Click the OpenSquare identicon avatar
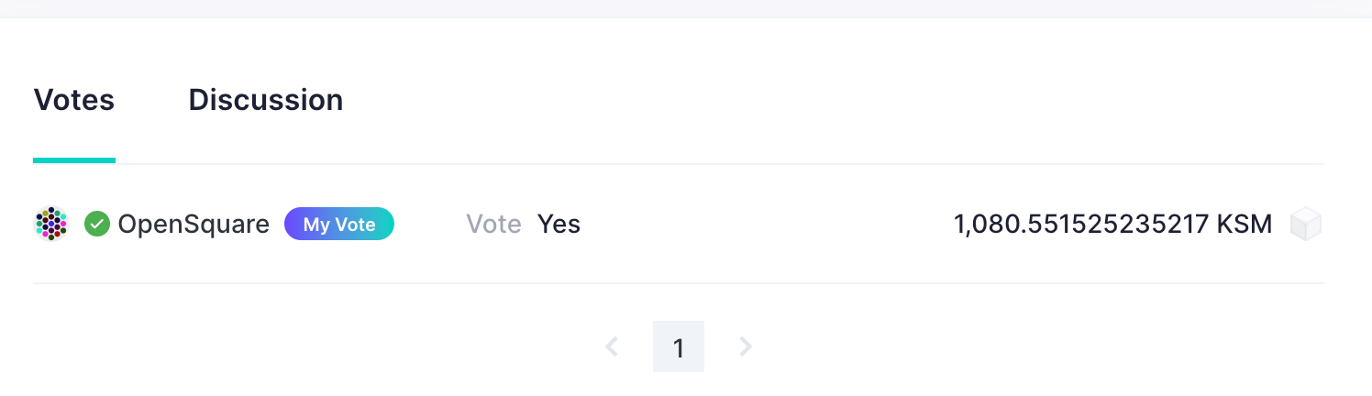Image resolution: width=1372 pixels, height=396 pixels. 51,224
